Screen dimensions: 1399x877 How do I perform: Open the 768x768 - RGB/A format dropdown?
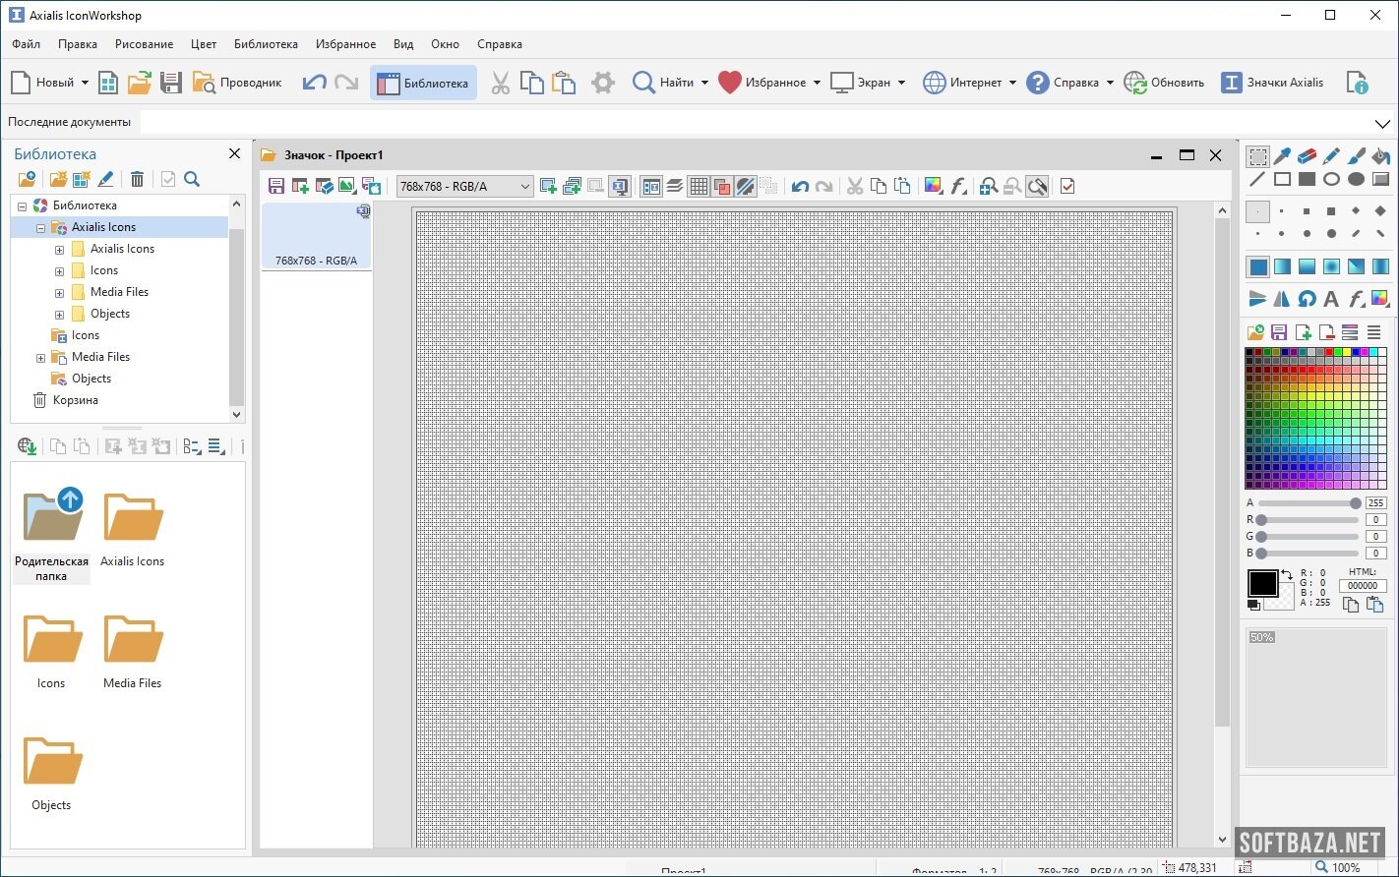click(464, 186)
